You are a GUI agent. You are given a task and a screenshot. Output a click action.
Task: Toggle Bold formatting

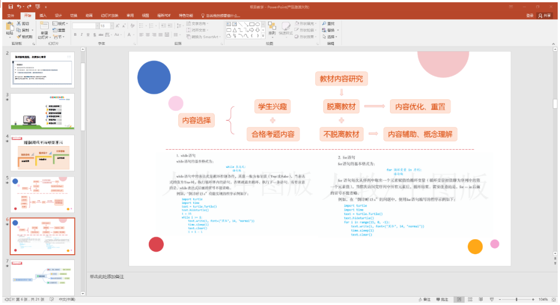75,35
